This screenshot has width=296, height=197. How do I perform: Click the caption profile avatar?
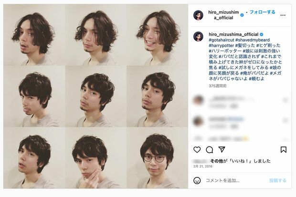(x=198, y=37)
